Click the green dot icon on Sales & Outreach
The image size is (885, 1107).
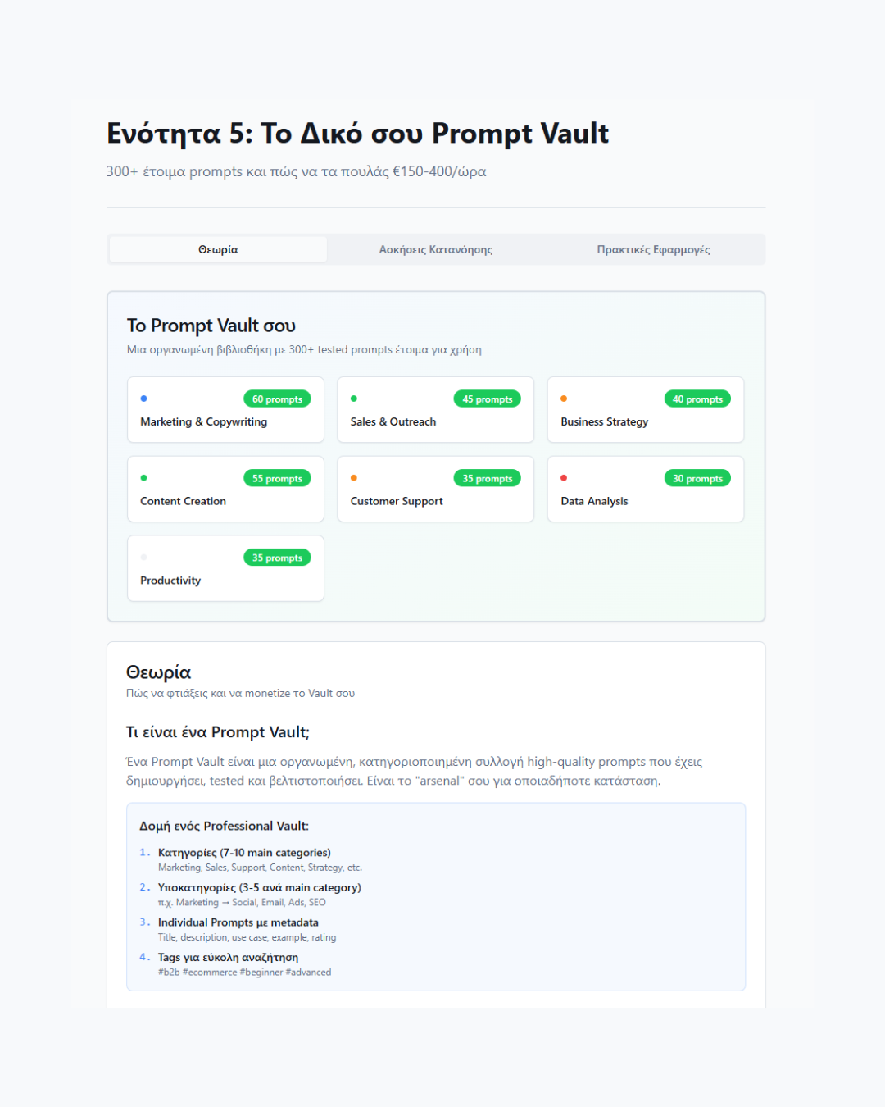(354, 398)
